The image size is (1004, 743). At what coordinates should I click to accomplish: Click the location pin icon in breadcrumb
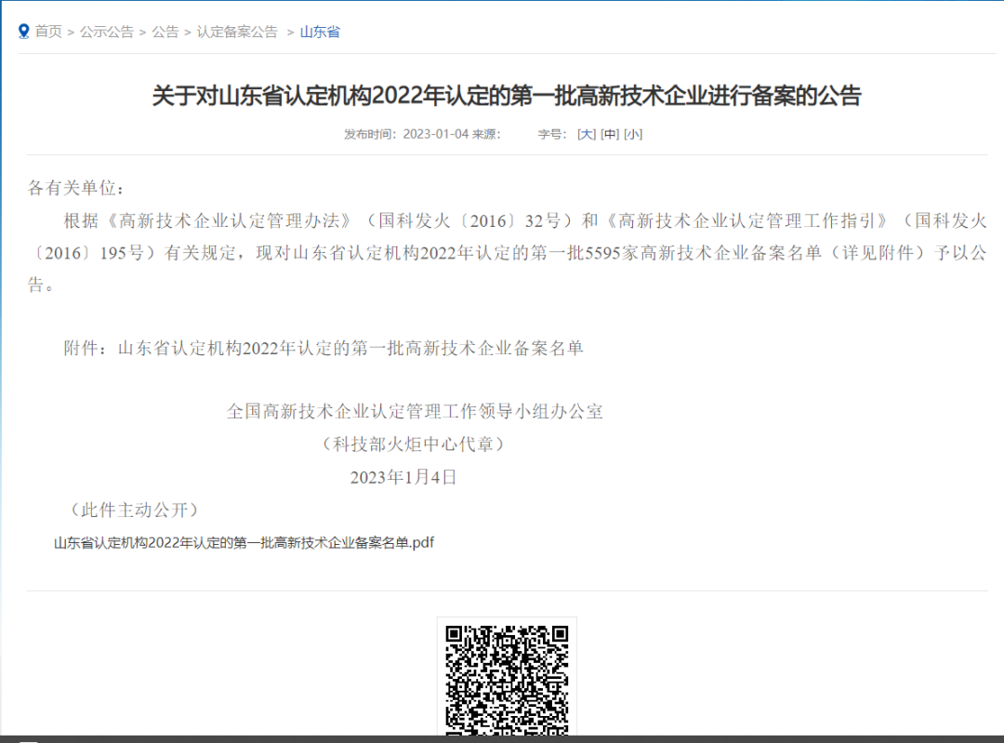click(24, 32)
